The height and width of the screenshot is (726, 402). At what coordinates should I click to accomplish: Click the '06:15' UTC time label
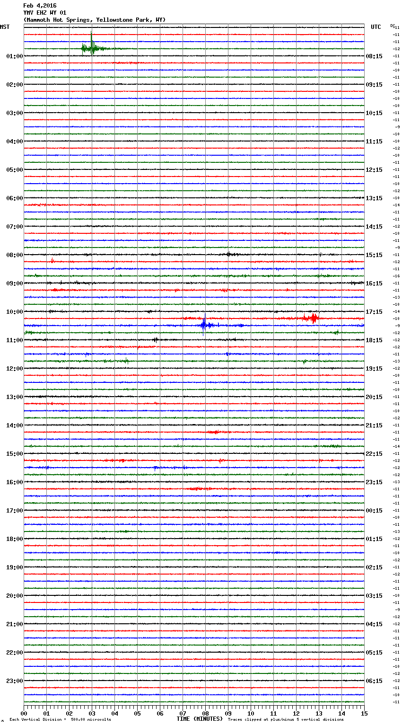pyautogui.click(x=374, y=681)
